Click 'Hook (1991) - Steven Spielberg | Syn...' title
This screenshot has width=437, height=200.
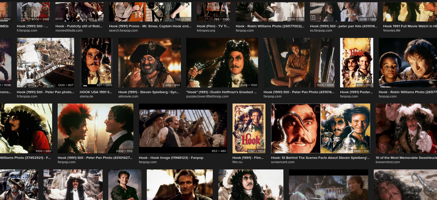pos(149,92)
